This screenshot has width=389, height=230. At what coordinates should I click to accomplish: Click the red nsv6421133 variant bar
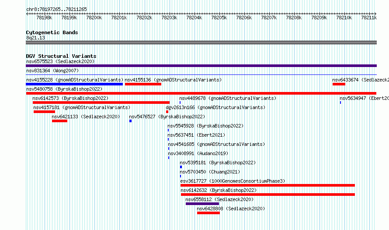click(x=59, y=121)
